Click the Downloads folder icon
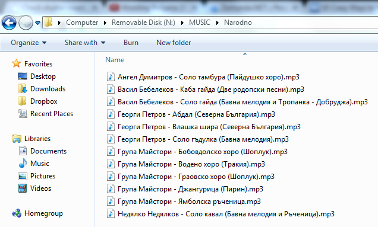 click(x=23, y=88)
